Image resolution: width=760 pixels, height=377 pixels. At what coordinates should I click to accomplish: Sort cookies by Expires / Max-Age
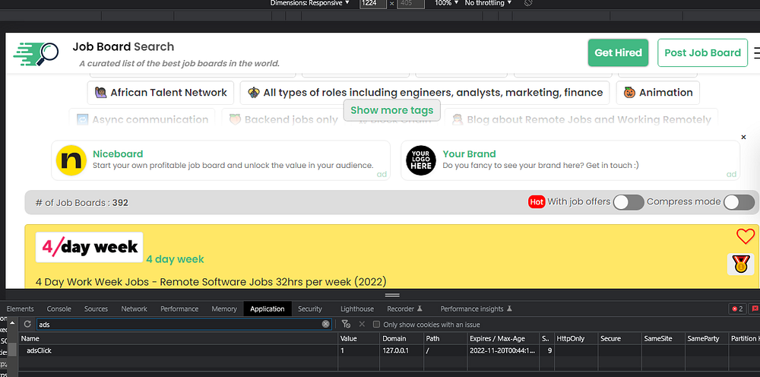pos(502,339)
